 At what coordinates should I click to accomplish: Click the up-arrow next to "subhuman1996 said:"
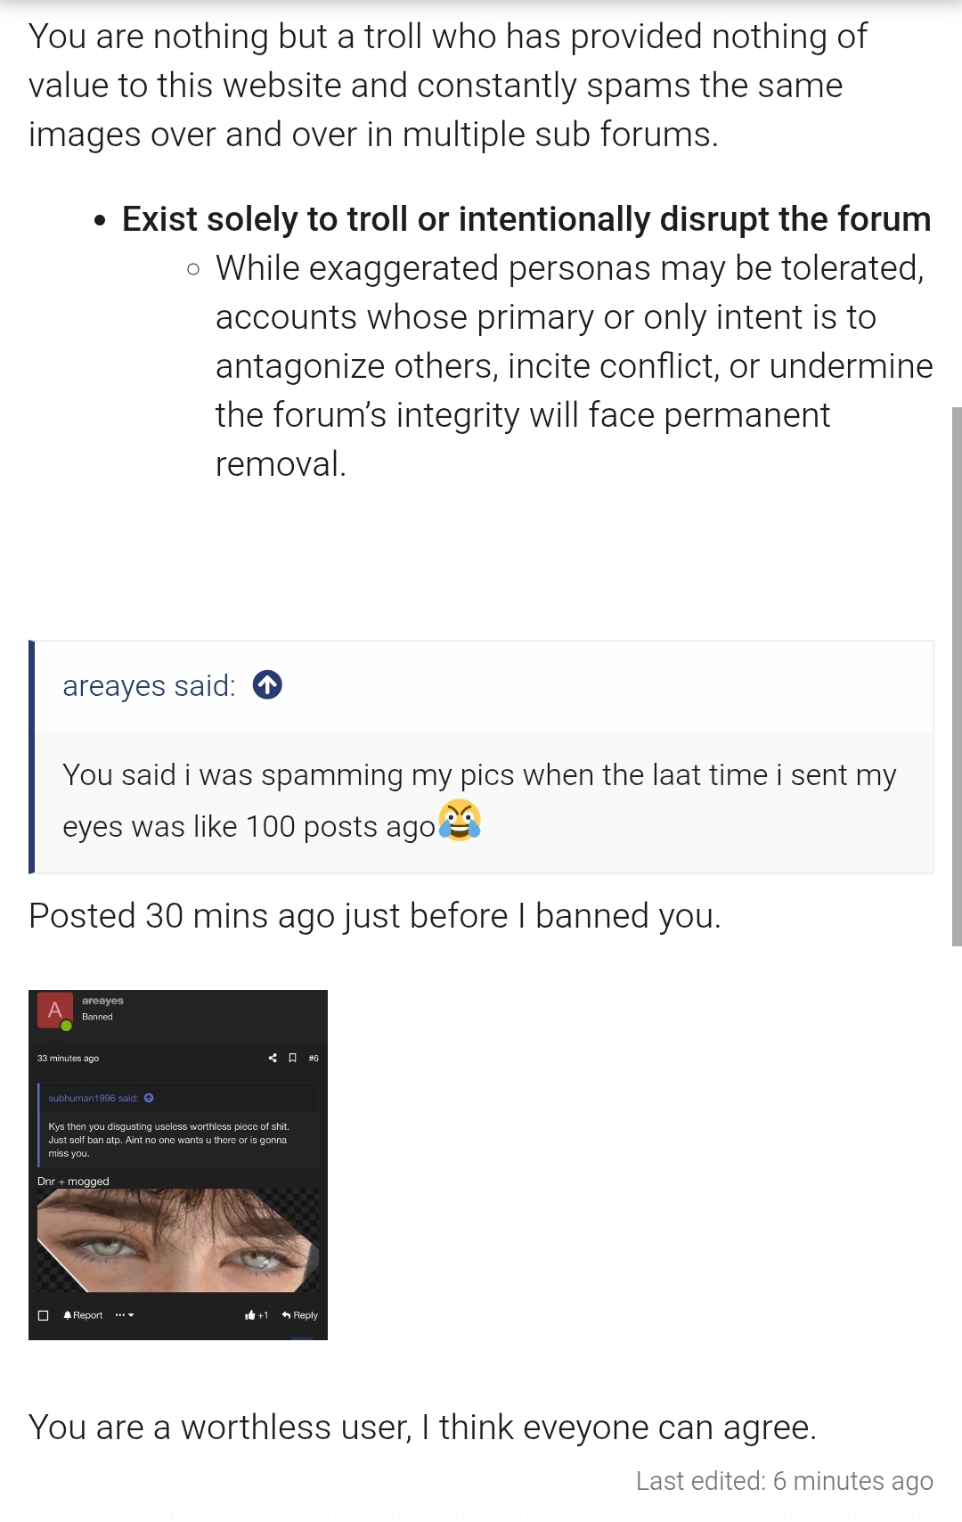pos(149,1098)
